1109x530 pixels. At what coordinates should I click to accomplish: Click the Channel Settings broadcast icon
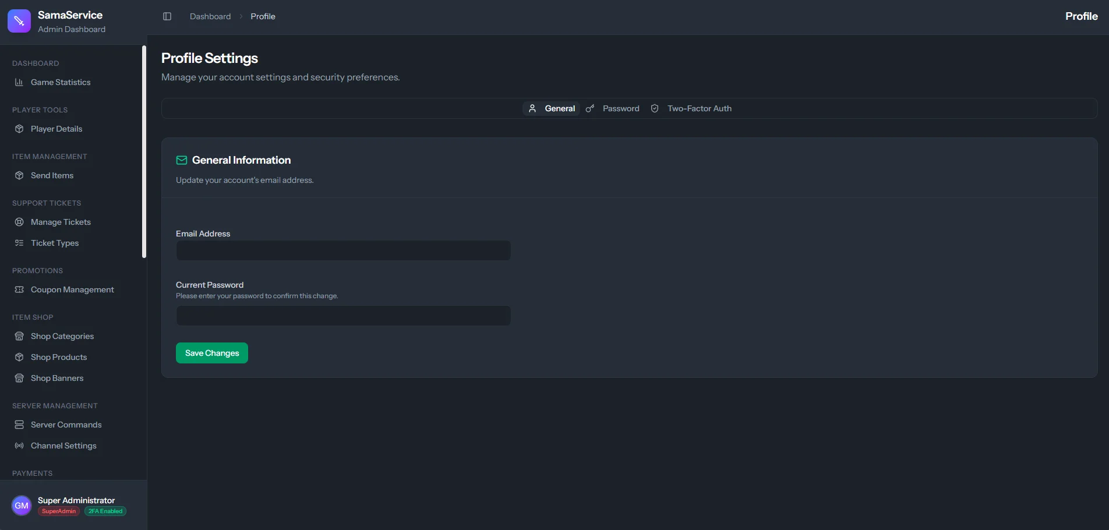click(19, 446)
